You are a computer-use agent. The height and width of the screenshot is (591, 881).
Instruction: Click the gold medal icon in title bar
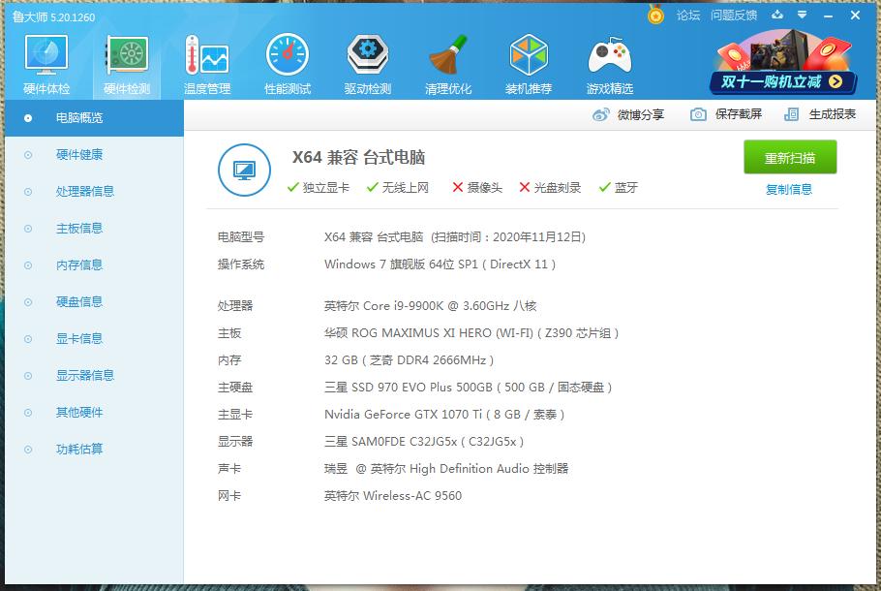coord(655,15)
